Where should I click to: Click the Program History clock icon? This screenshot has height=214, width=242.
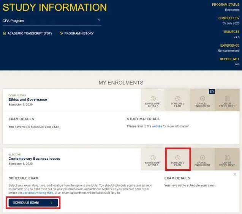coord(61,33)
